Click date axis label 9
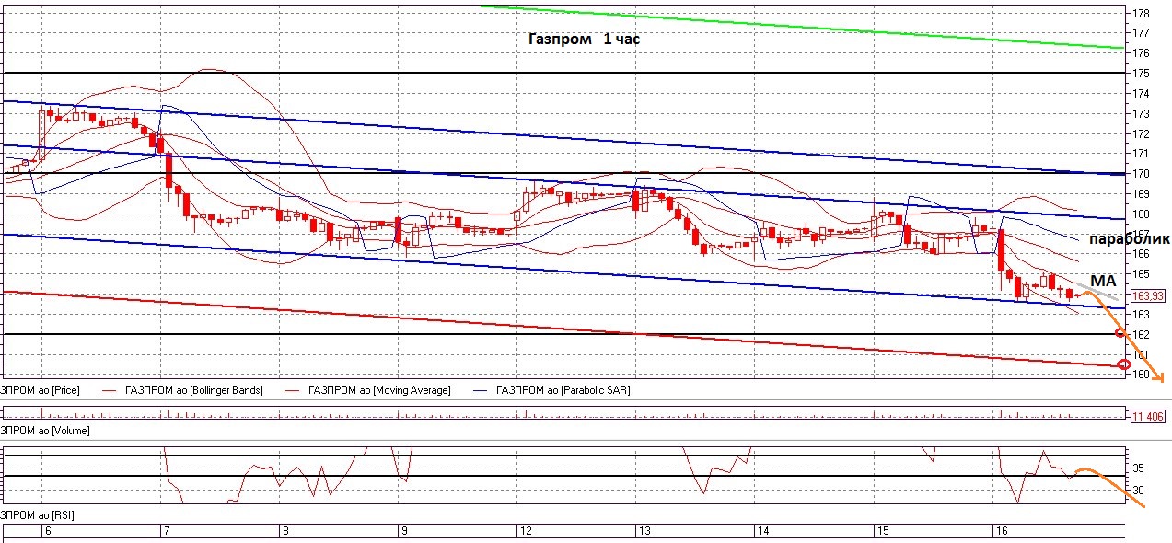1172x543 pixels. [404, 532]
